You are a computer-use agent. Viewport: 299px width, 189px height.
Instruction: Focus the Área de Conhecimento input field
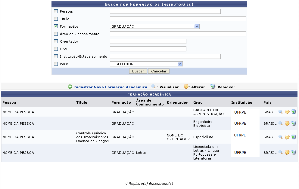click(178, 34)
